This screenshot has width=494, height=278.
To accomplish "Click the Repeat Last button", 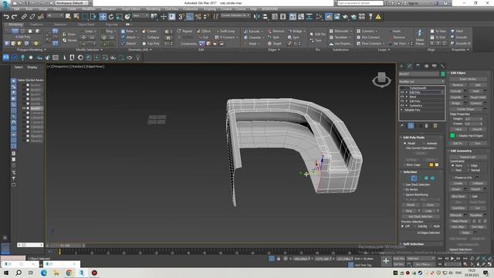I will [x=468, y=157].
